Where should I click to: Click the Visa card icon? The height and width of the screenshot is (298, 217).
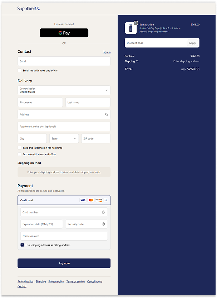point(83,200)
